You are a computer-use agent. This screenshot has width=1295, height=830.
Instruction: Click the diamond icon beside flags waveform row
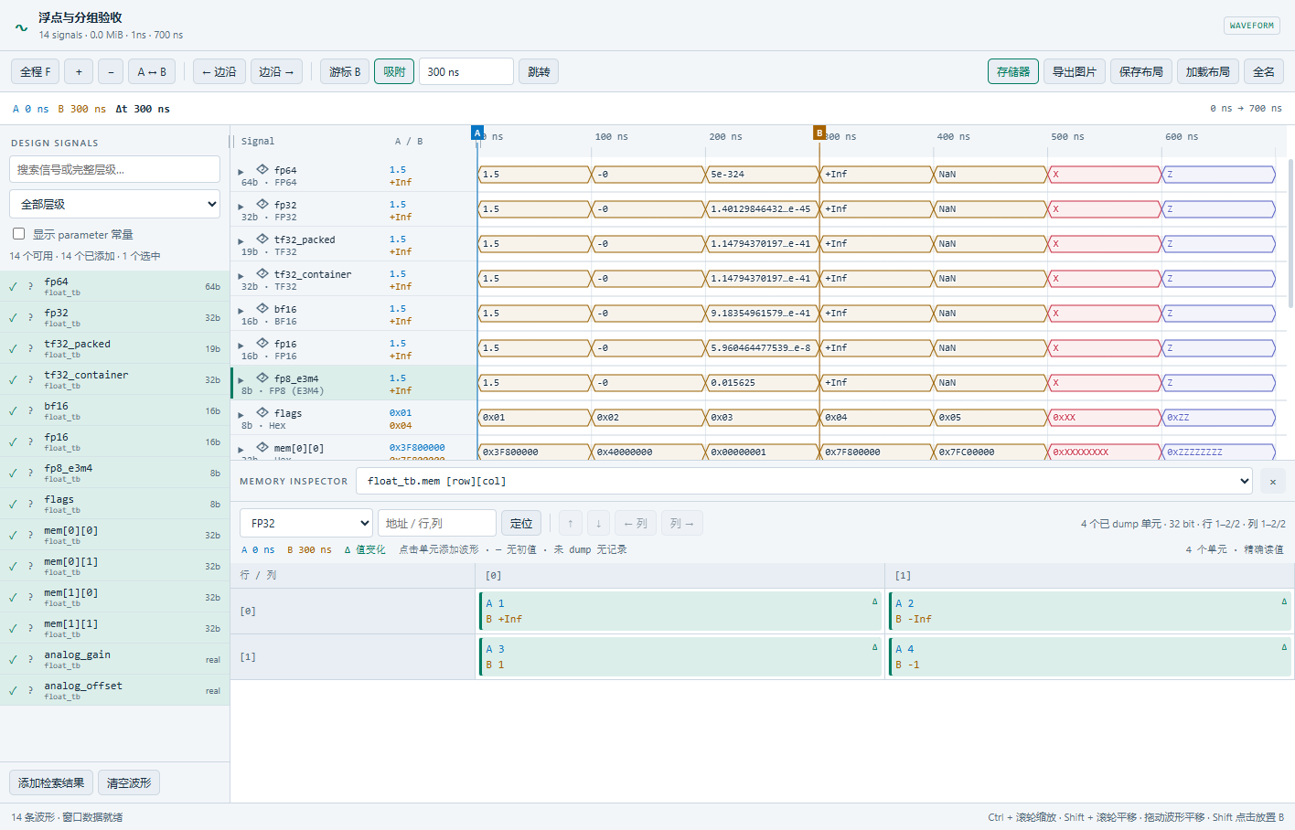(x=262, y=412)
